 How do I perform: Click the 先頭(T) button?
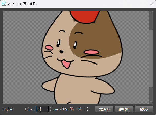coord(104,109)
